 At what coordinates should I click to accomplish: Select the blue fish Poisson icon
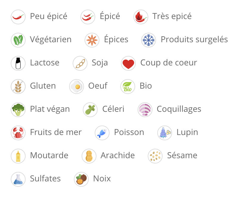[102, 133]
